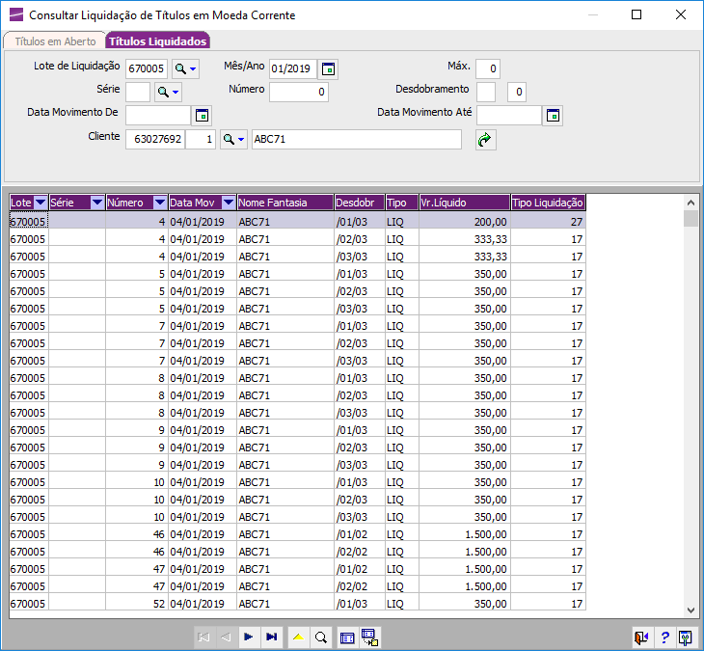Screen dimensions: 704x651
Task: Expand the Cliente lookup dropdown
Action: pyautogui.click(x=233, y=140)
